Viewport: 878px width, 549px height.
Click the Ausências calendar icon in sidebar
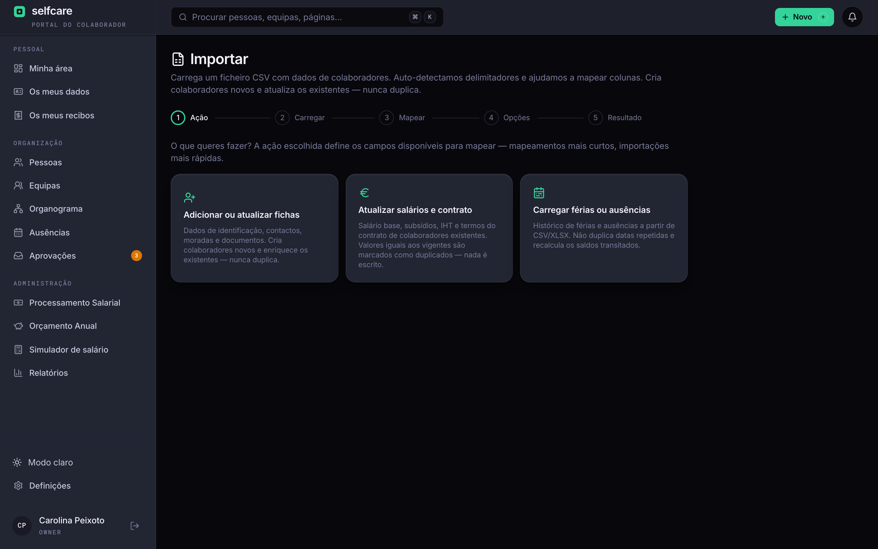click(18, 232)
